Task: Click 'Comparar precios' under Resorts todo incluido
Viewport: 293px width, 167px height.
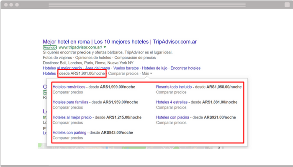Action: click(171, 92)
